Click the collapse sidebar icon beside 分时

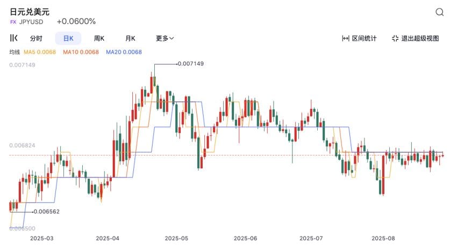click(x=14, y=38)
